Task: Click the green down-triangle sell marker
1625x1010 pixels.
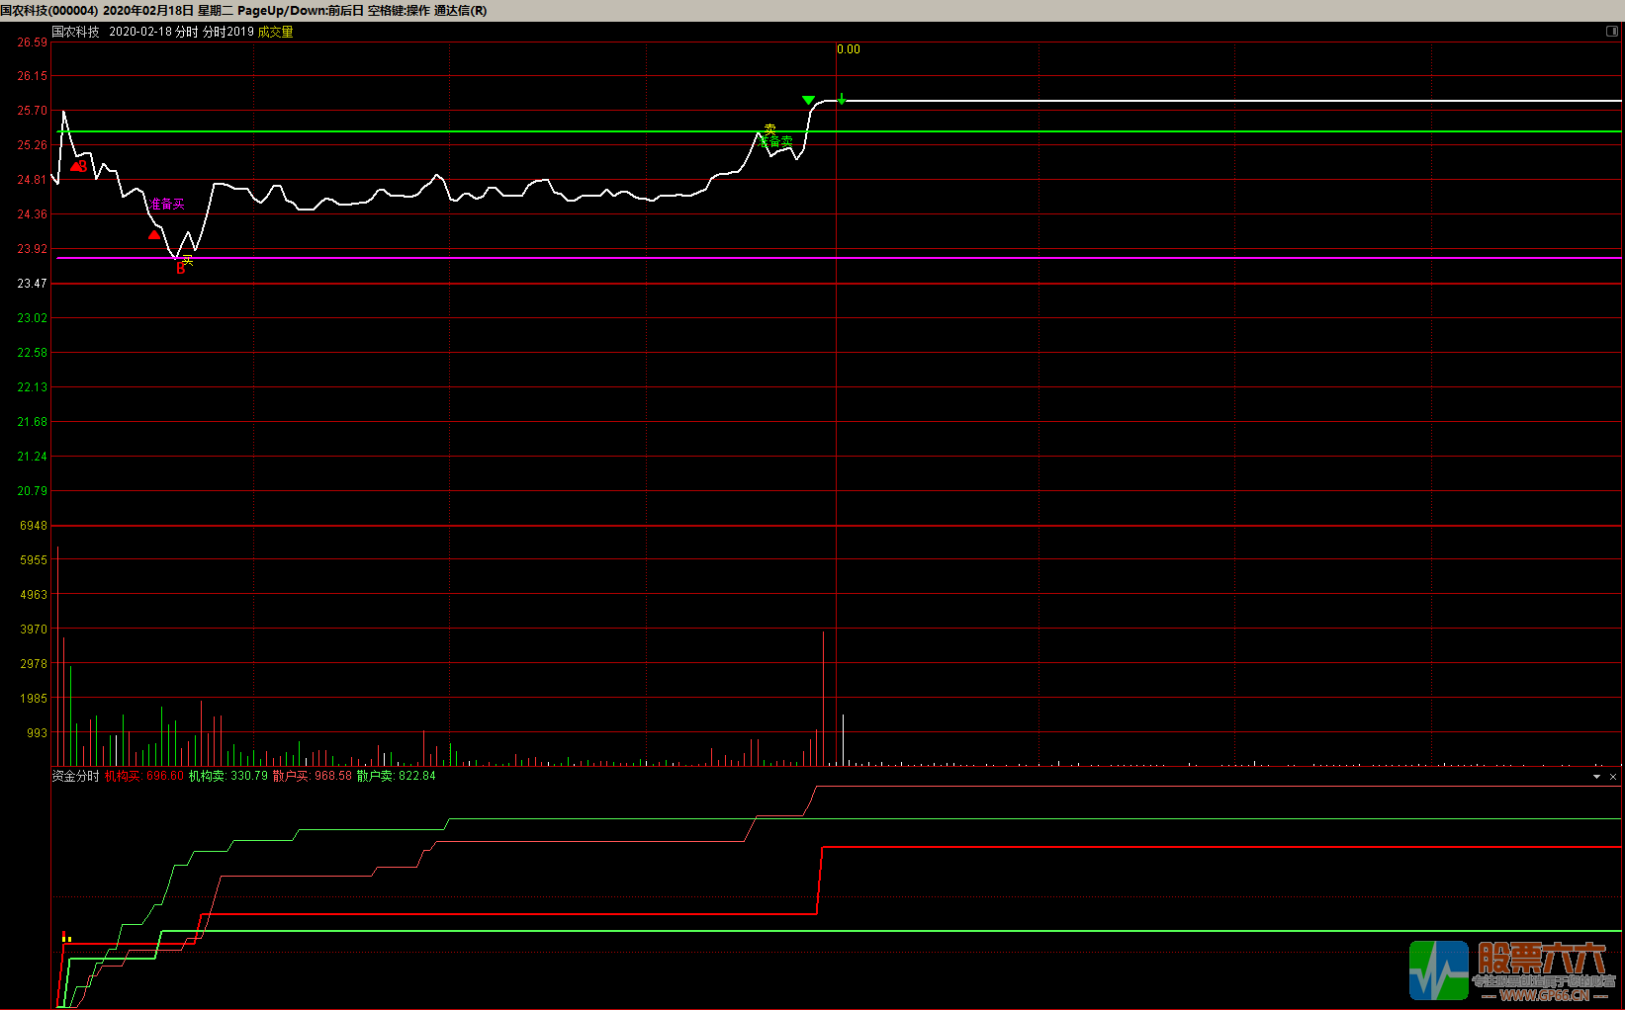Action: click(808, 101)
